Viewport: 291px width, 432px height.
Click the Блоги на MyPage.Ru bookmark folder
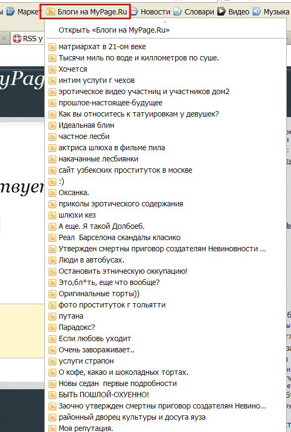click(85, 12)
